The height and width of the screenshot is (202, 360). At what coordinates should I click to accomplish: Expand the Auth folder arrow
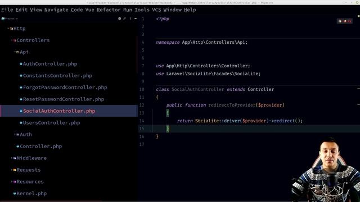point(15,135)
